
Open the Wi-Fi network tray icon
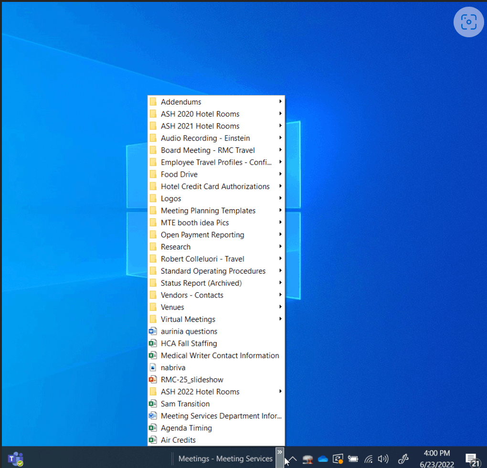pos(368,459)
